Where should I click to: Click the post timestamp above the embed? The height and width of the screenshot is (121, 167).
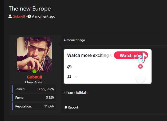point(74,40)
